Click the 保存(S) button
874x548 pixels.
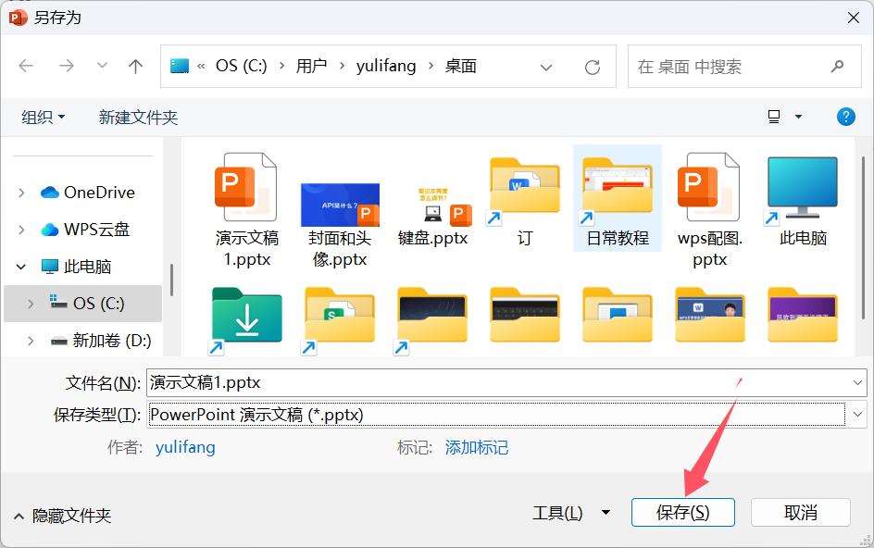point(683,512)
